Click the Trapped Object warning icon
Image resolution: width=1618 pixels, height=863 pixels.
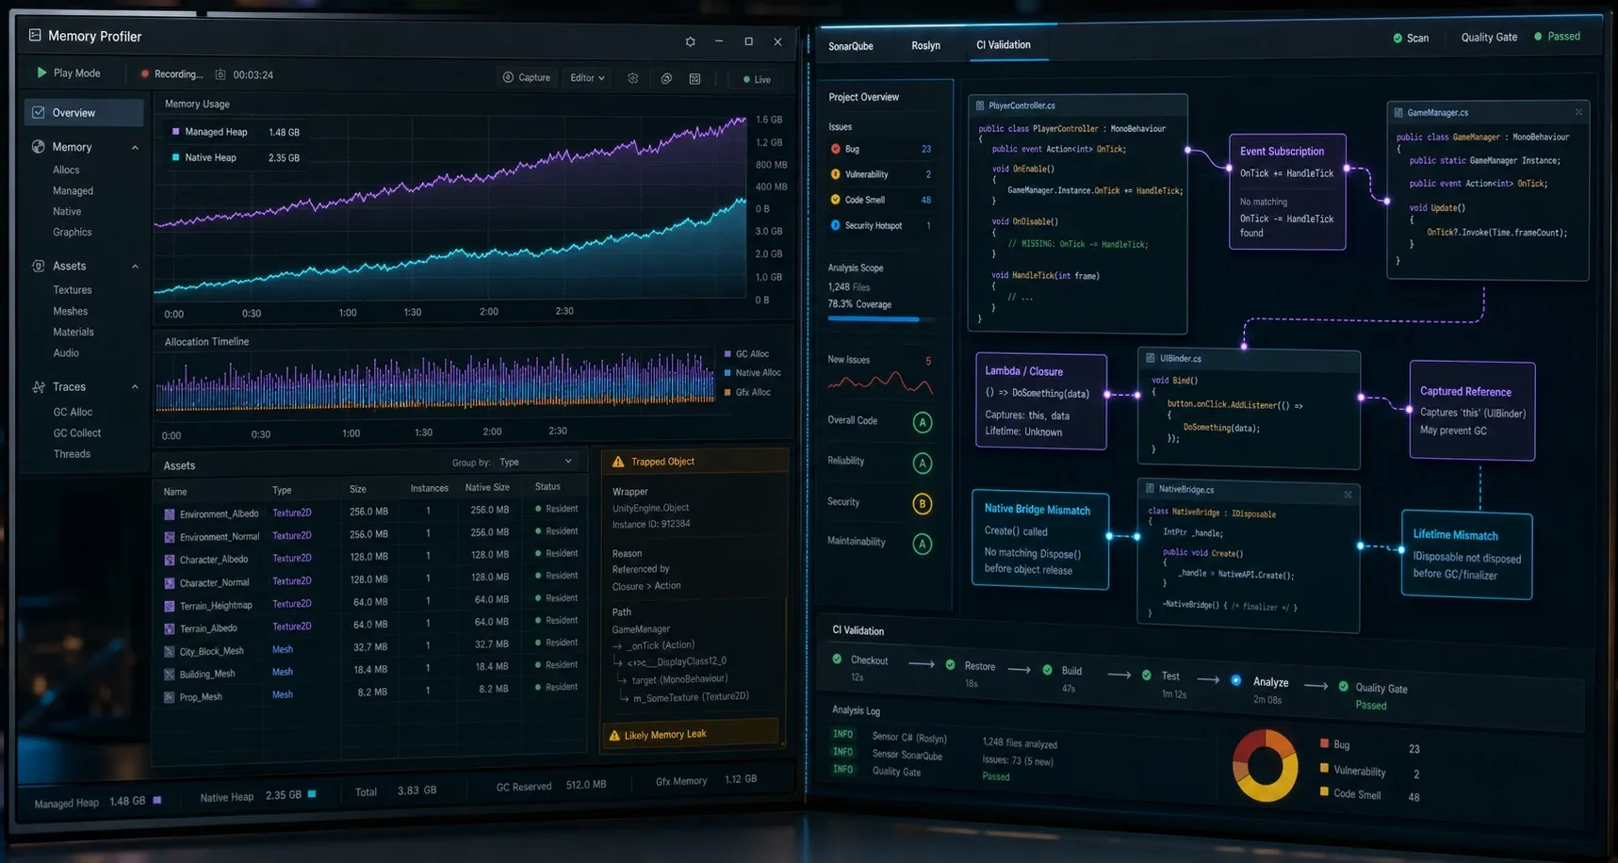pos(618,462)
